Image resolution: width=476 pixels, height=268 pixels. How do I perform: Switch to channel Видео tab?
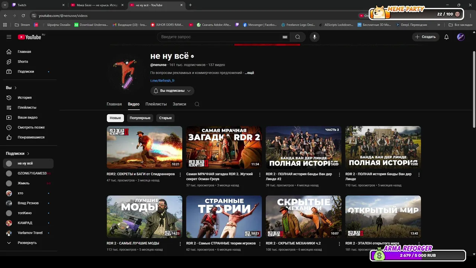pyautogui.click(x=134, y=104)
